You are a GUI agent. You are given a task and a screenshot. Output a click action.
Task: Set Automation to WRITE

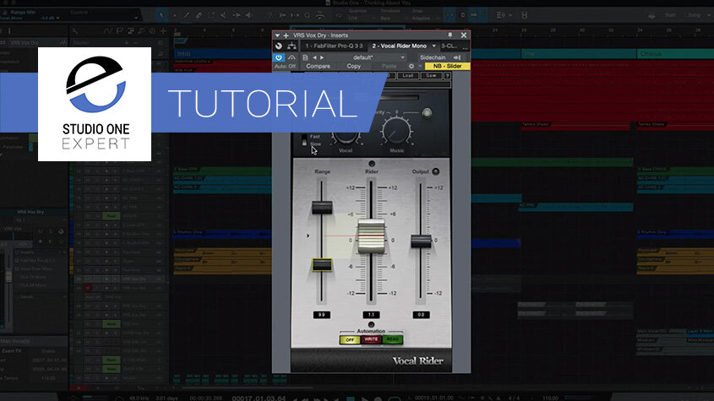371,339
